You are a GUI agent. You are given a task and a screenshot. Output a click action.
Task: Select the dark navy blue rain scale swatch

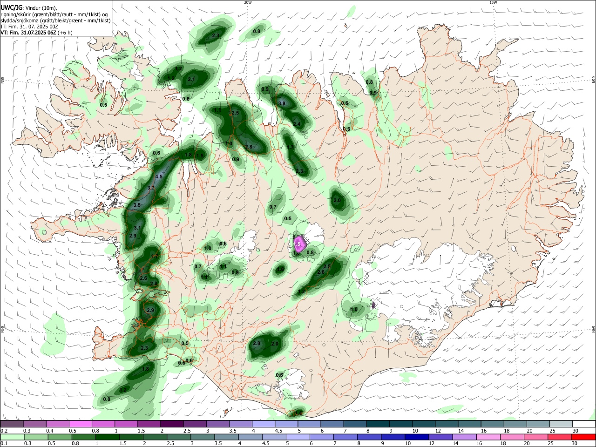pyautogui.click(x=416, y=437)
